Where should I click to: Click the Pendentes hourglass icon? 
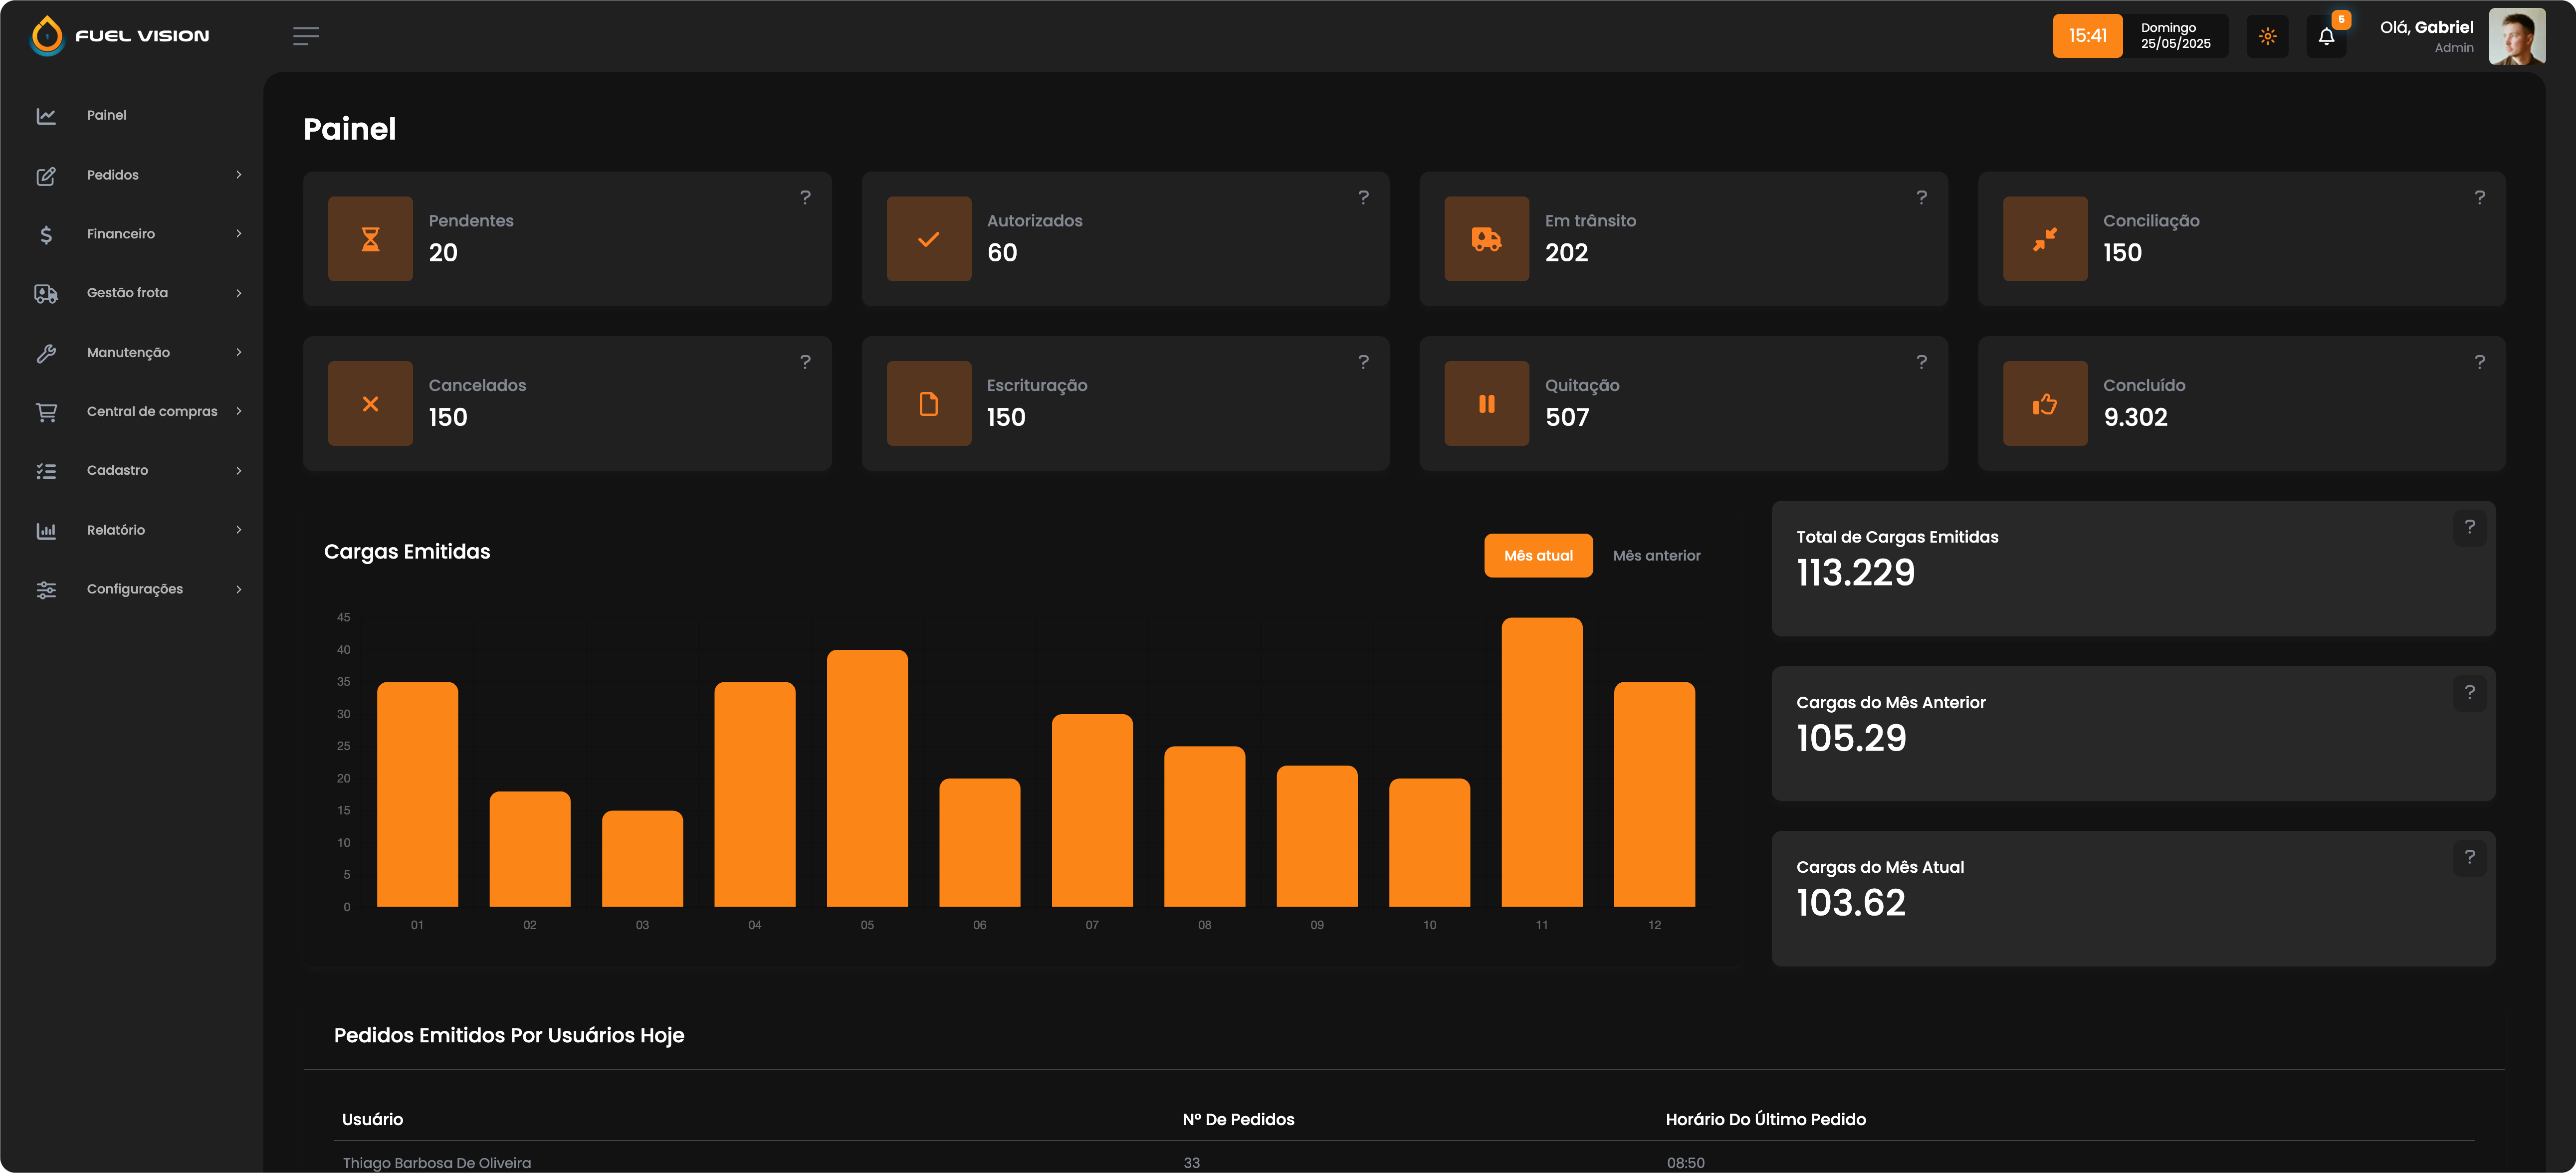point(370,239)
